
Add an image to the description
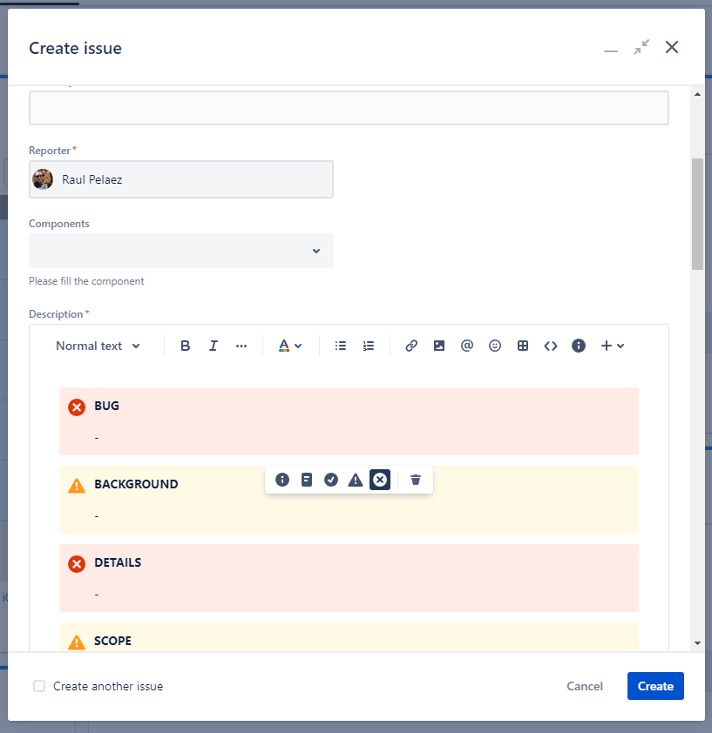pyautogui.click(x=439, y=346)
